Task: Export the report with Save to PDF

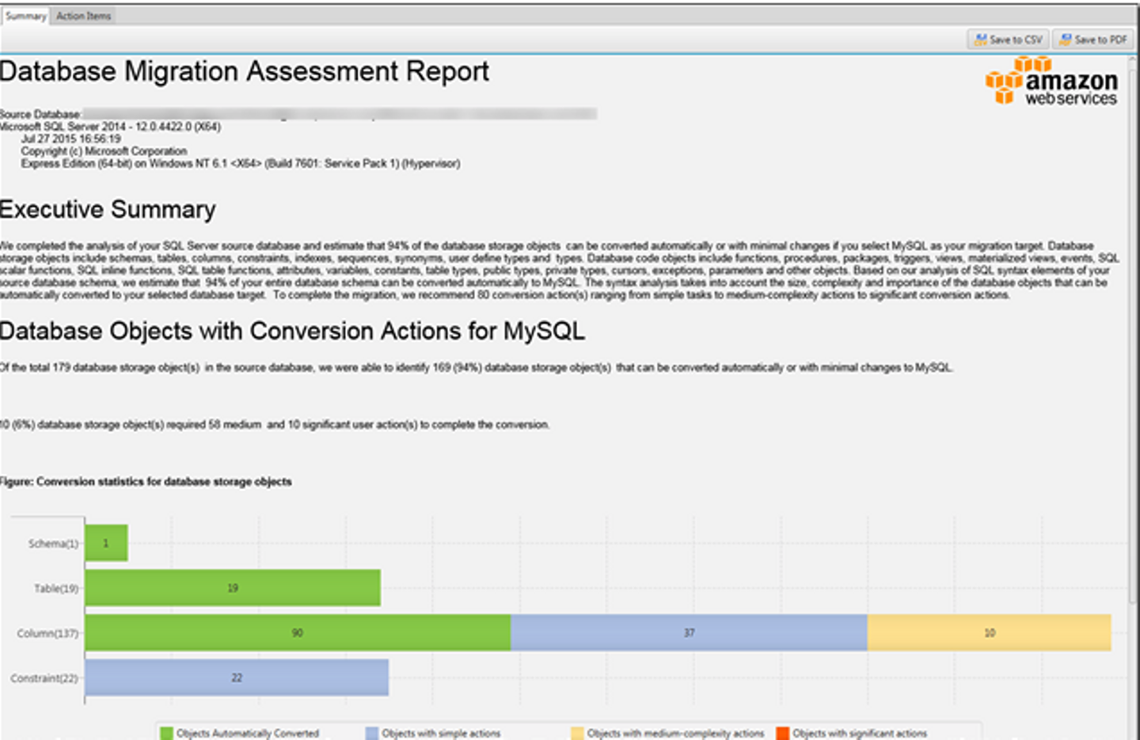Action: coord(1093,40)
